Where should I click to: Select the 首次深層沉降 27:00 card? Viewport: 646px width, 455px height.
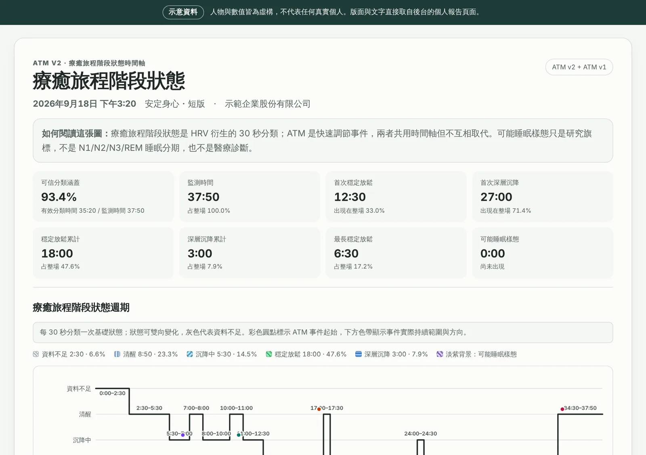point(543,197)
